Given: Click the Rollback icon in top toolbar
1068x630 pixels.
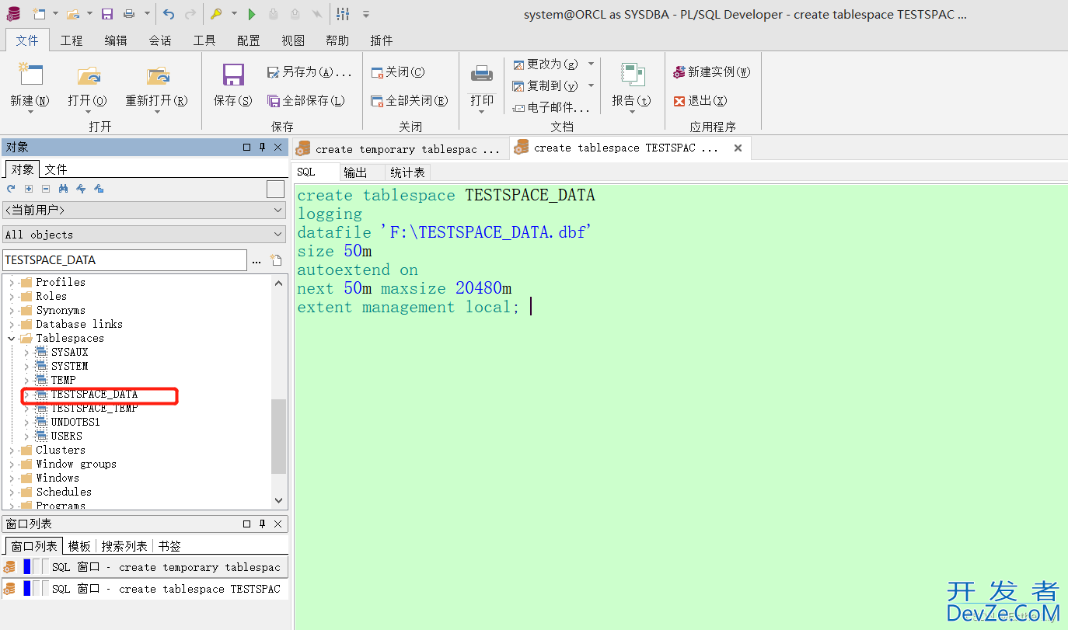Looking at the screenshot, I should point(295,14).
